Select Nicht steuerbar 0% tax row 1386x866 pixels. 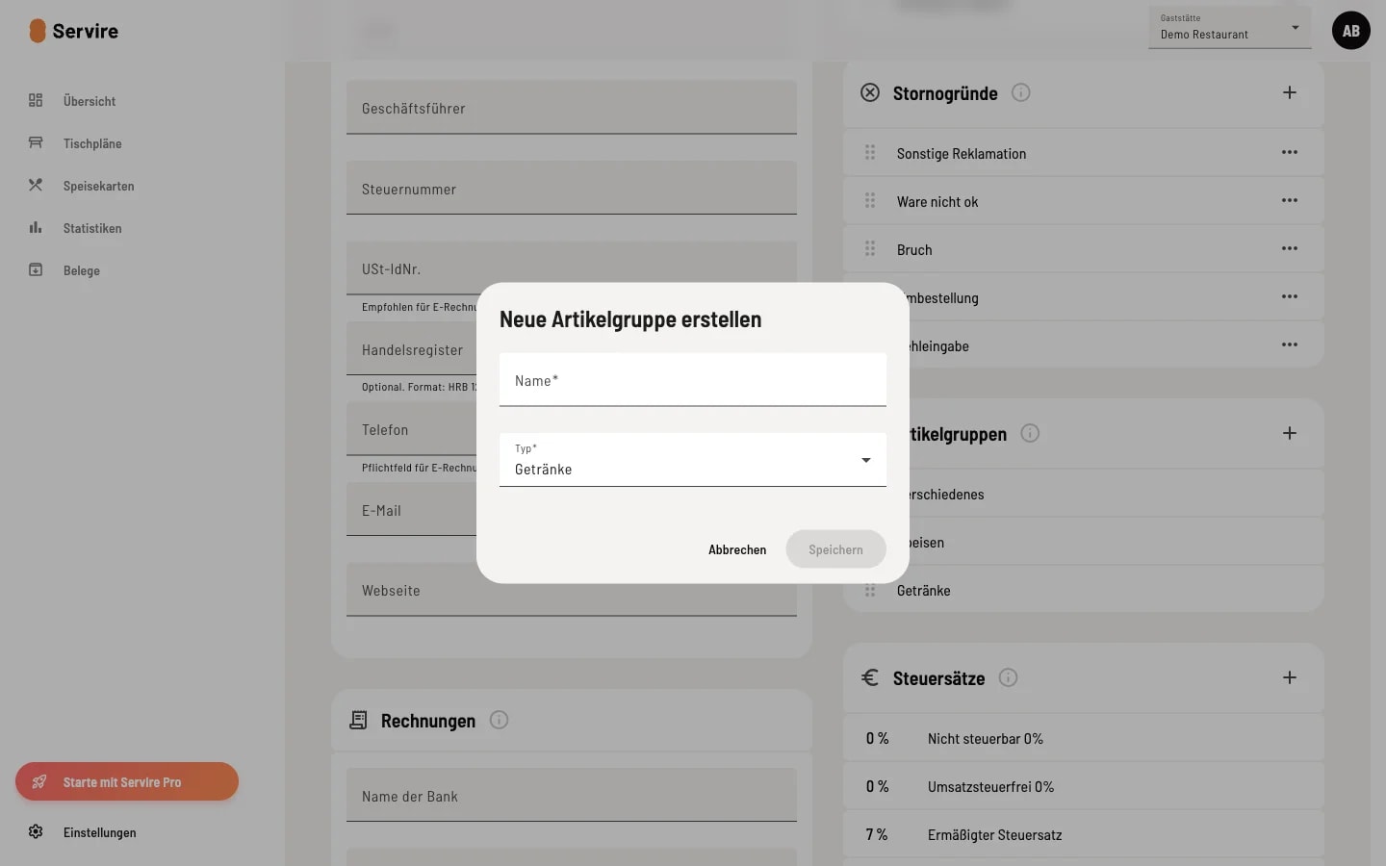point(1084,738)
